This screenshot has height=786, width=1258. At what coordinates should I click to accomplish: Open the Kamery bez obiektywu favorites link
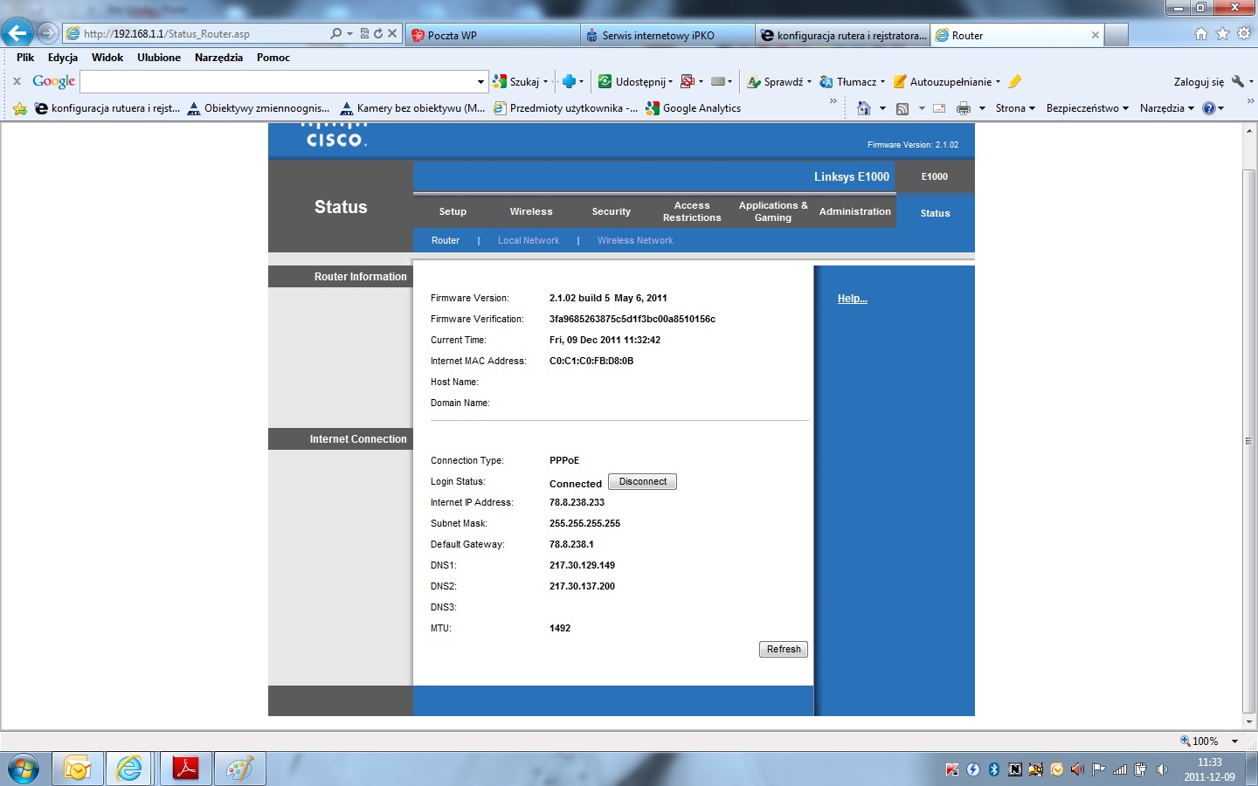(x=412, y=108)
